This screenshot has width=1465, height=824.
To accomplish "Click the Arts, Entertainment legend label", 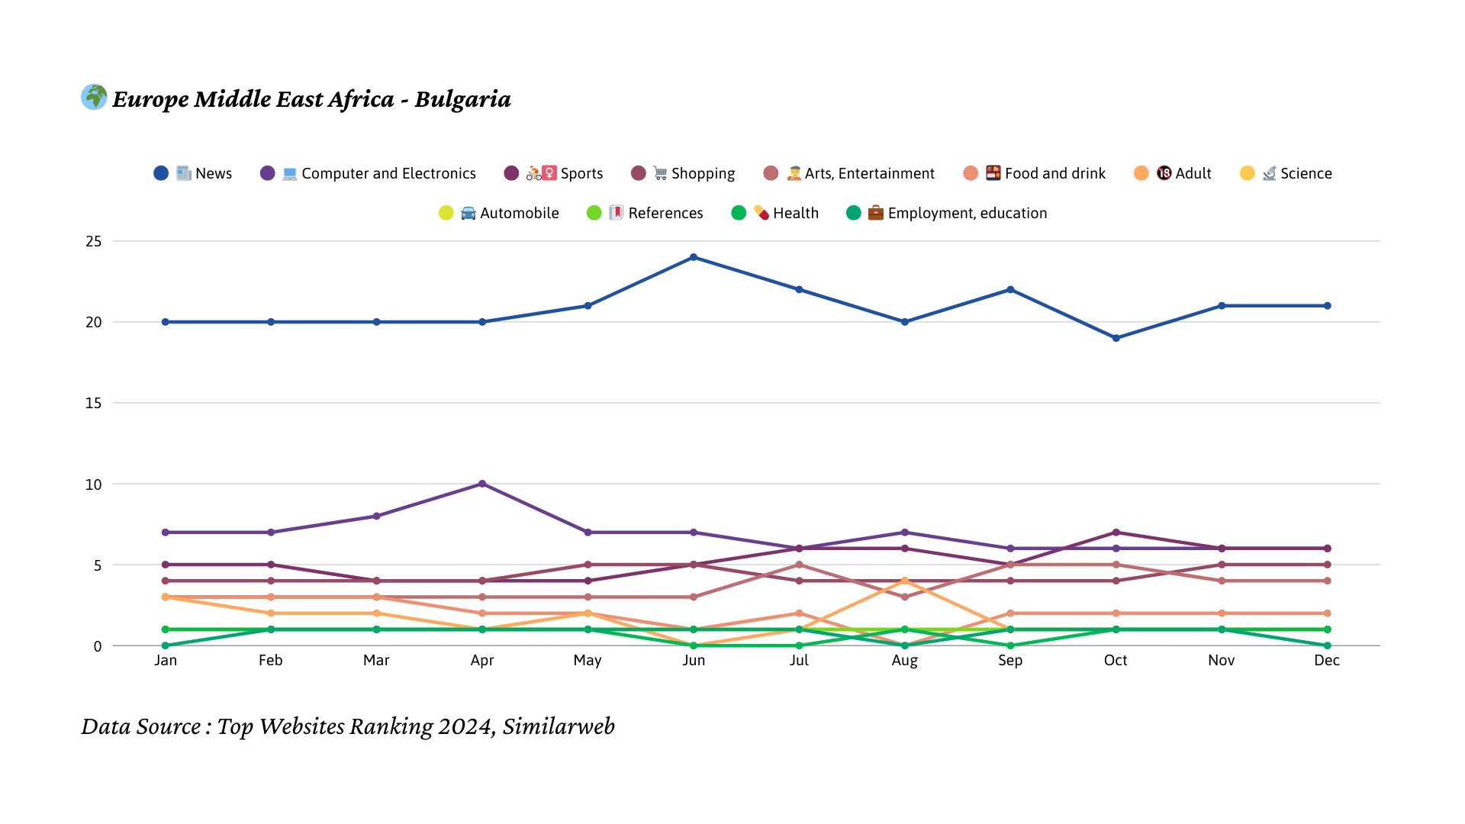I will (x=869, y=173).
